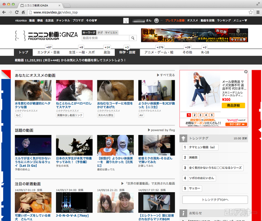Open the トップ category tab
The height and width of the screenshot is (221, 262).
tap(24, 52)
